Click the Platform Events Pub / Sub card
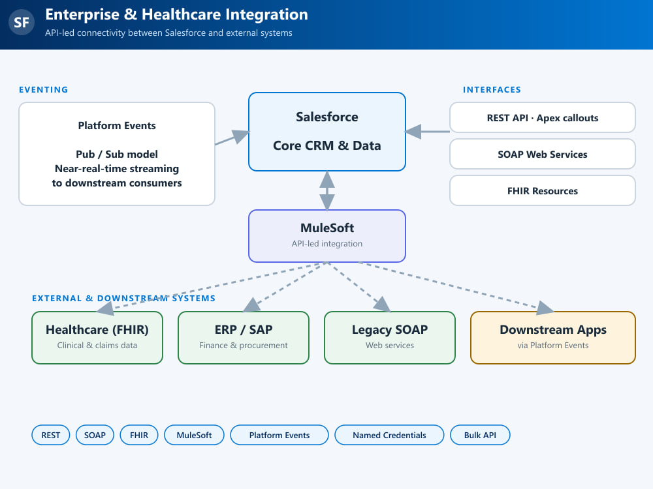The width and height of the screenshot is (653, 489). click(x=117, y=154)
